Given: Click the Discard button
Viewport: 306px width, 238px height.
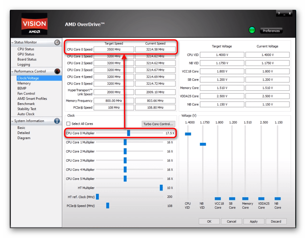Looking at the screenshot, I should click(276, 221).
